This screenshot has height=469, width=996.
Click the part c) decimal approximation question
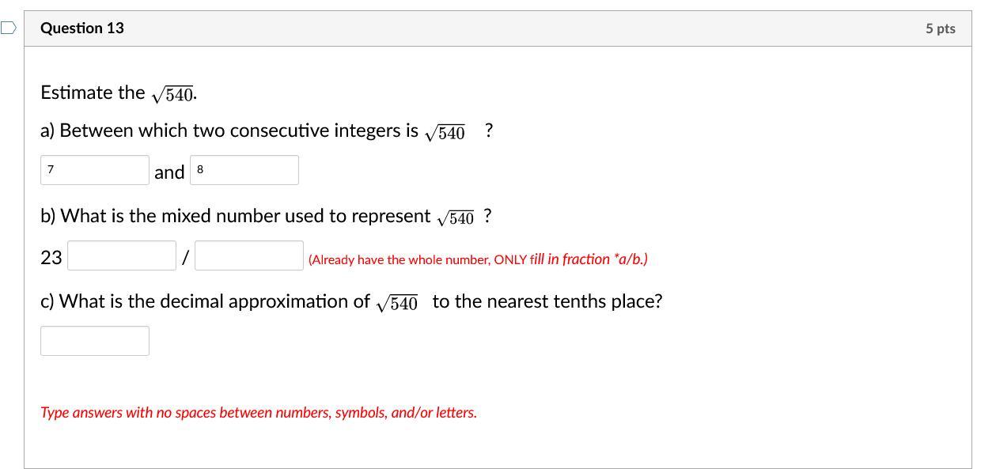(351, 302)
